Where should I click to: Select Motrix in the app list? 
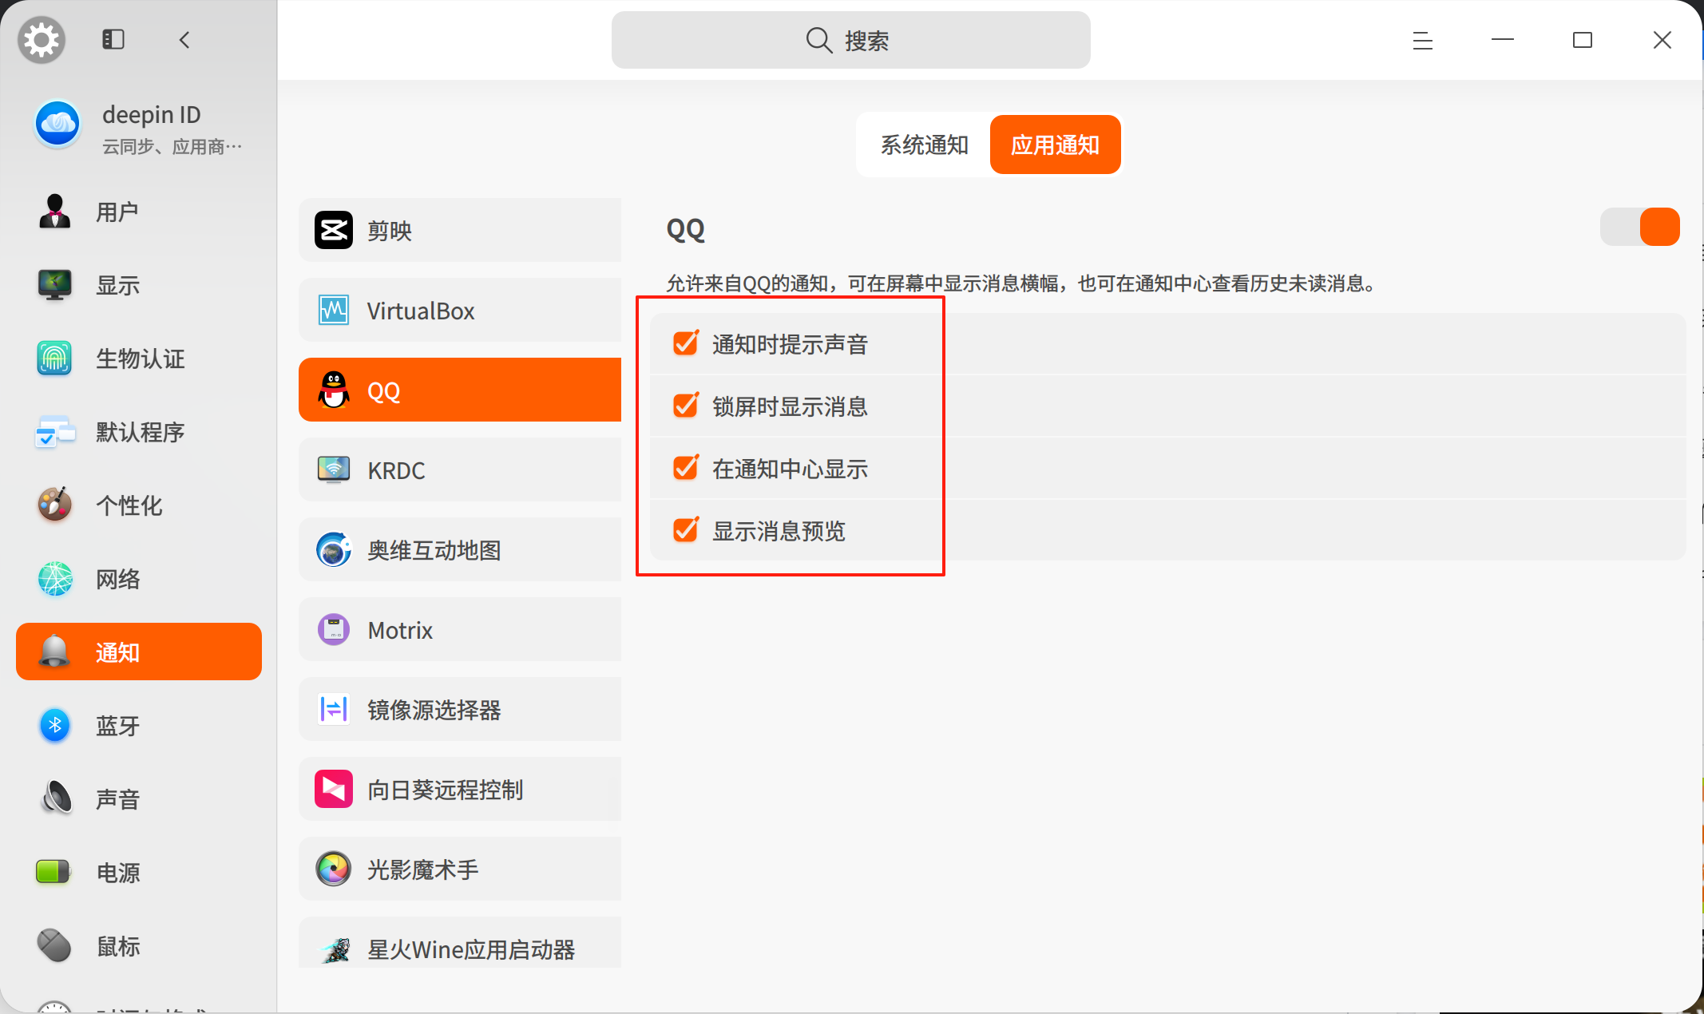460,629
